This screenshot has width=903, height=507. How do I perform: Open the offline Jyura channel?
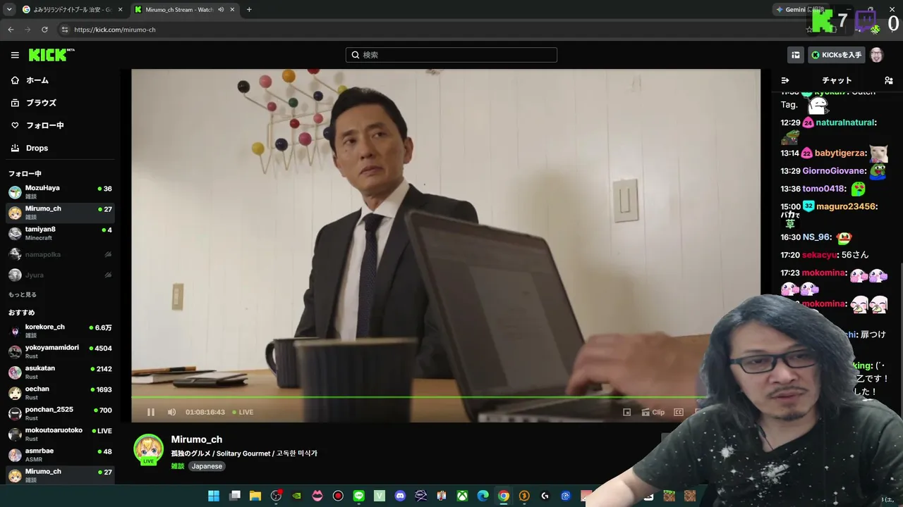tap(60, 275)
